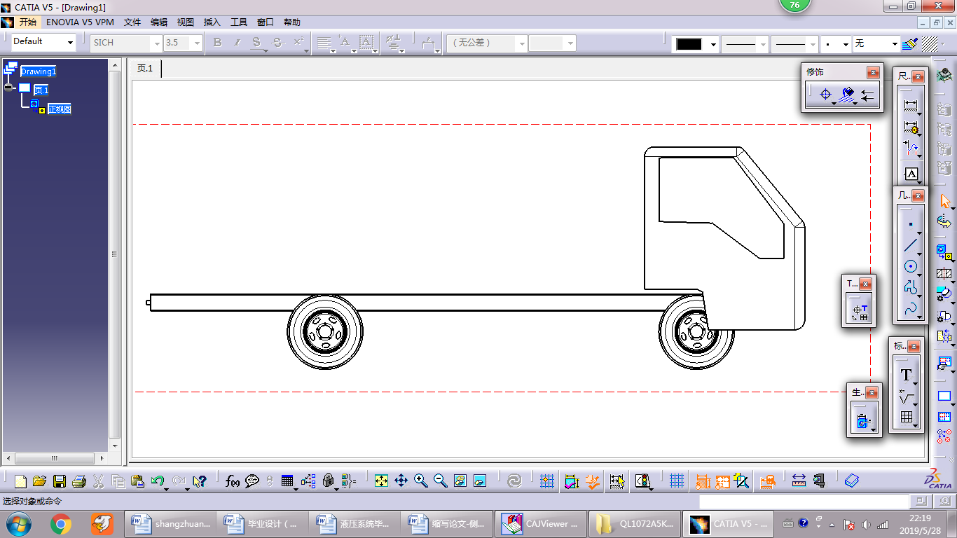Screen dimensions: 957x538
Task: Open Chrome from the Windows taskbar
Action: 61,523
